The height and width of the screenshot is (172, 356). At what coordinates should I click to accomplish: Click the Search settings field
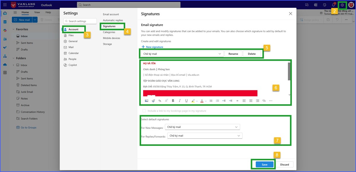tap(80, 21)
